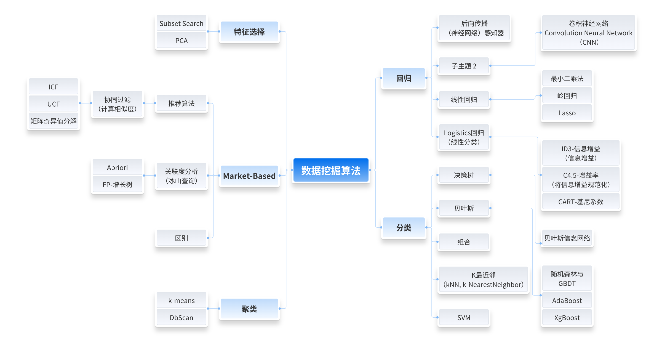This screenshot has height=340, width=662.
Task: Select the XgBoost node
Action: pyautogui.click(x=567, y=318)
